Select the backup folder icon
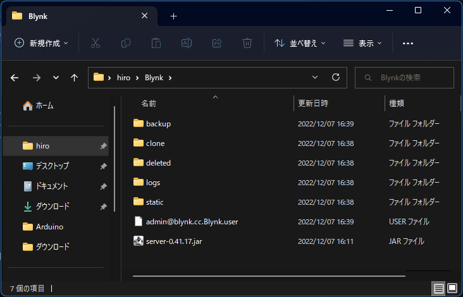This screenshot has width=463, height=297. (x=138, y=123)
